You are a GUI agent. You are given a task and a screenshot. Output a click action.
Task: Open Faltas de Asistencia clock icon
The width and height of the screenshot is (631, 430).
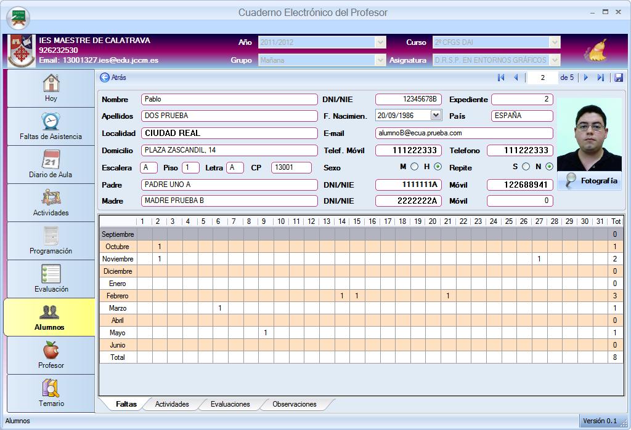(51, 121)
